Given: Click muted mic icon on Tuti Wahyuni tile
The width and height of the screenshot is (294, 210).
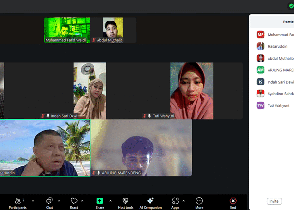Looking at the screenshot, I should (145, 116).
